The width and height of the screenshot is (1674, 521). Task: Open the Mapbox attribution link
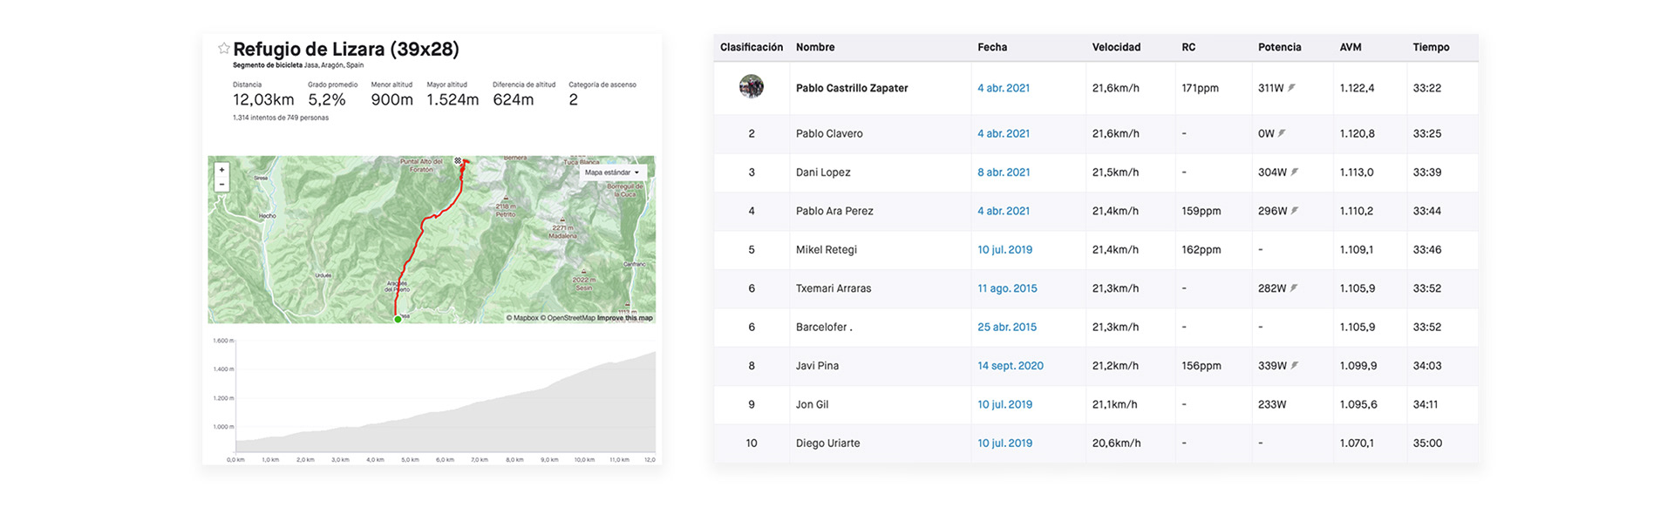coord(522,318)
